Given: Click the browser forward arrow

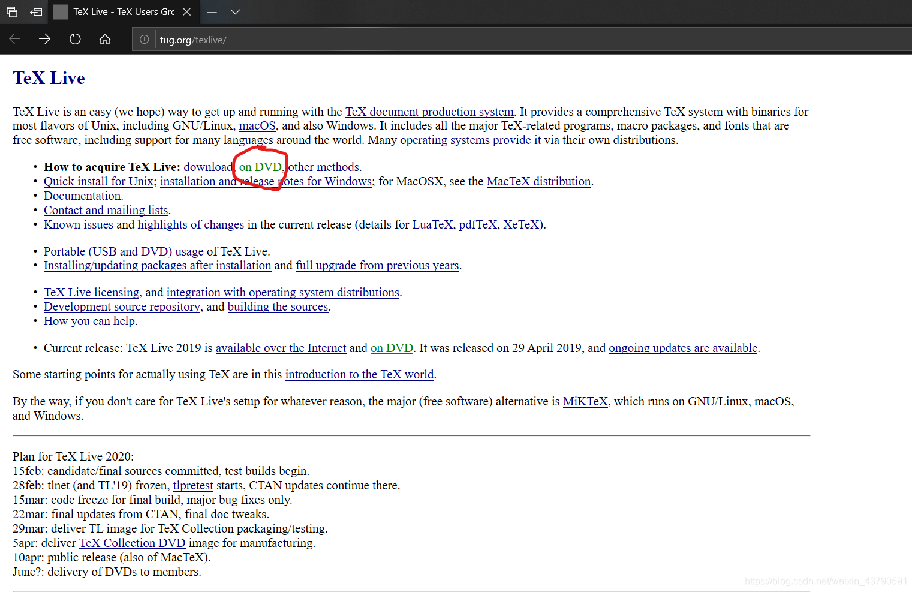Looking at the screenshot, I should click(x=45, y=40).
